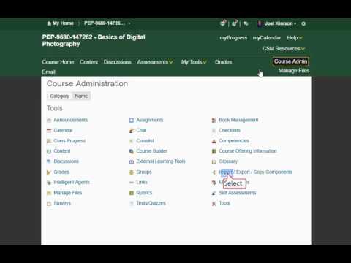
Task: Open the message alerts icon in the minibar
Action: point(223,23)
